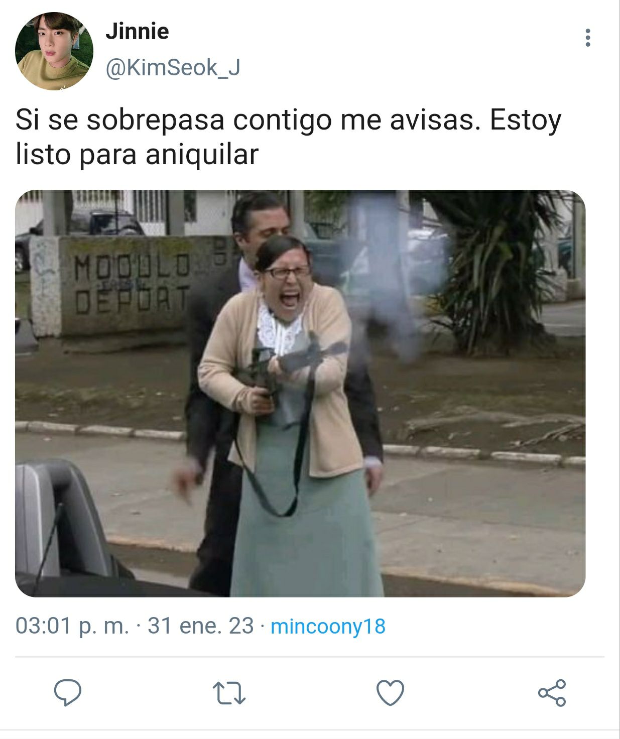Retweet this post with the arrows icon
620x739 pixels.
[229, 693]
